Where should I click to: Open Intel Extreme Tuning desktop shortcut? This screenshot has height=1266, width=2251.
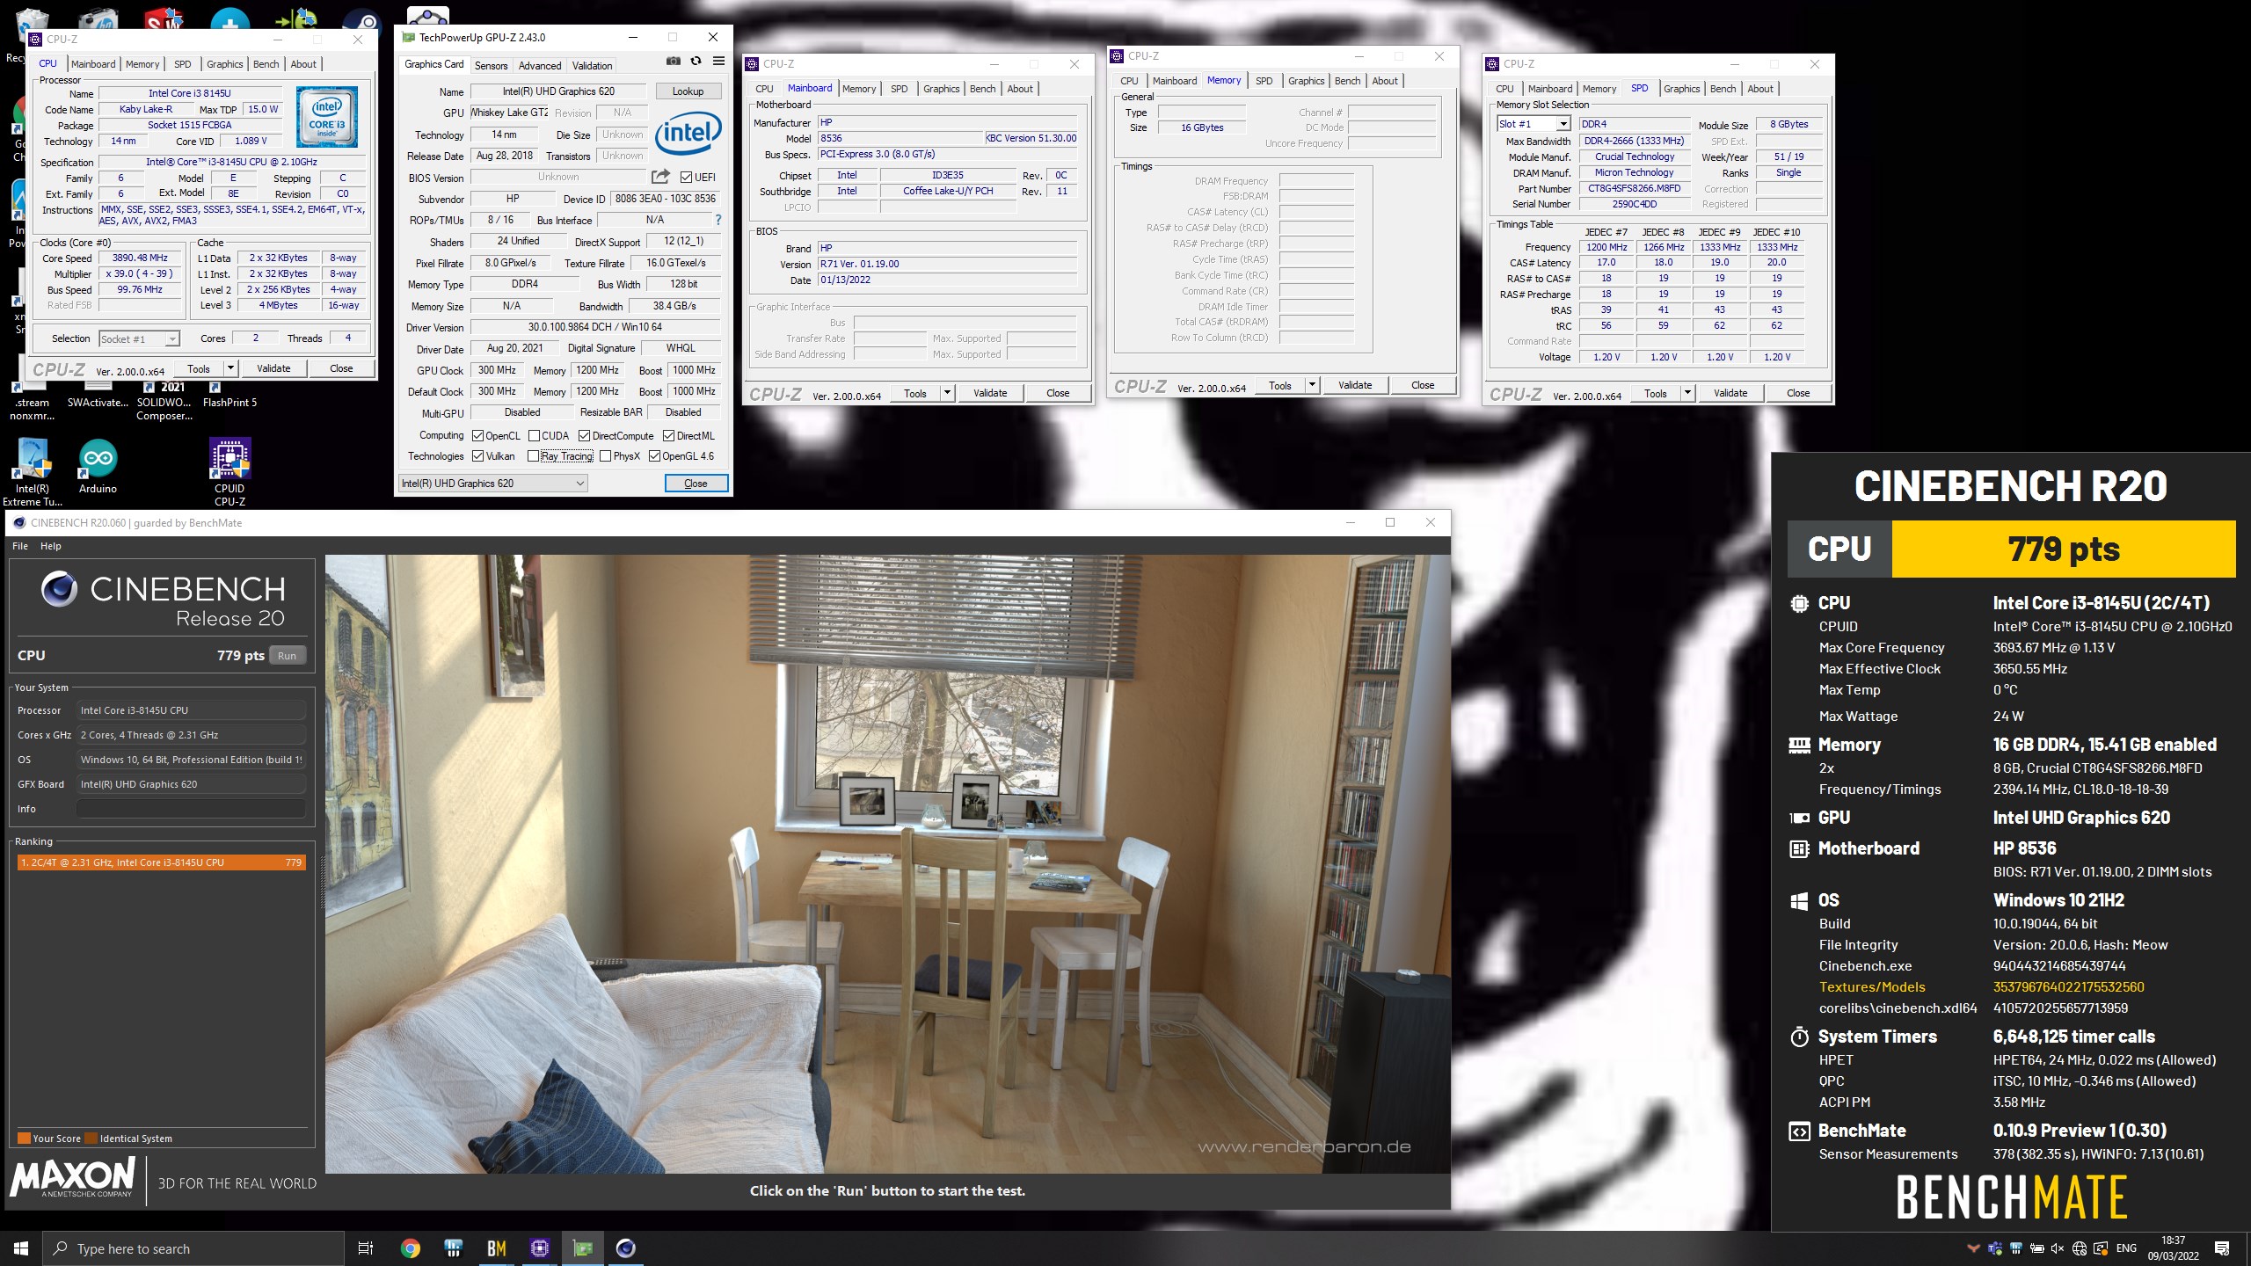tap(33, 473)
